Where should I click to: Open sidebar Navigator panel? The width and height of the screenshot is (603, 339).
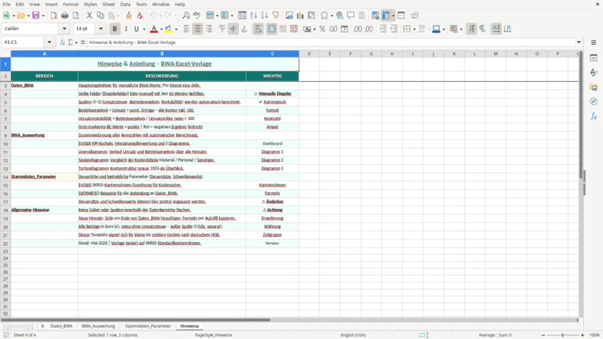[x=594, y=101]
